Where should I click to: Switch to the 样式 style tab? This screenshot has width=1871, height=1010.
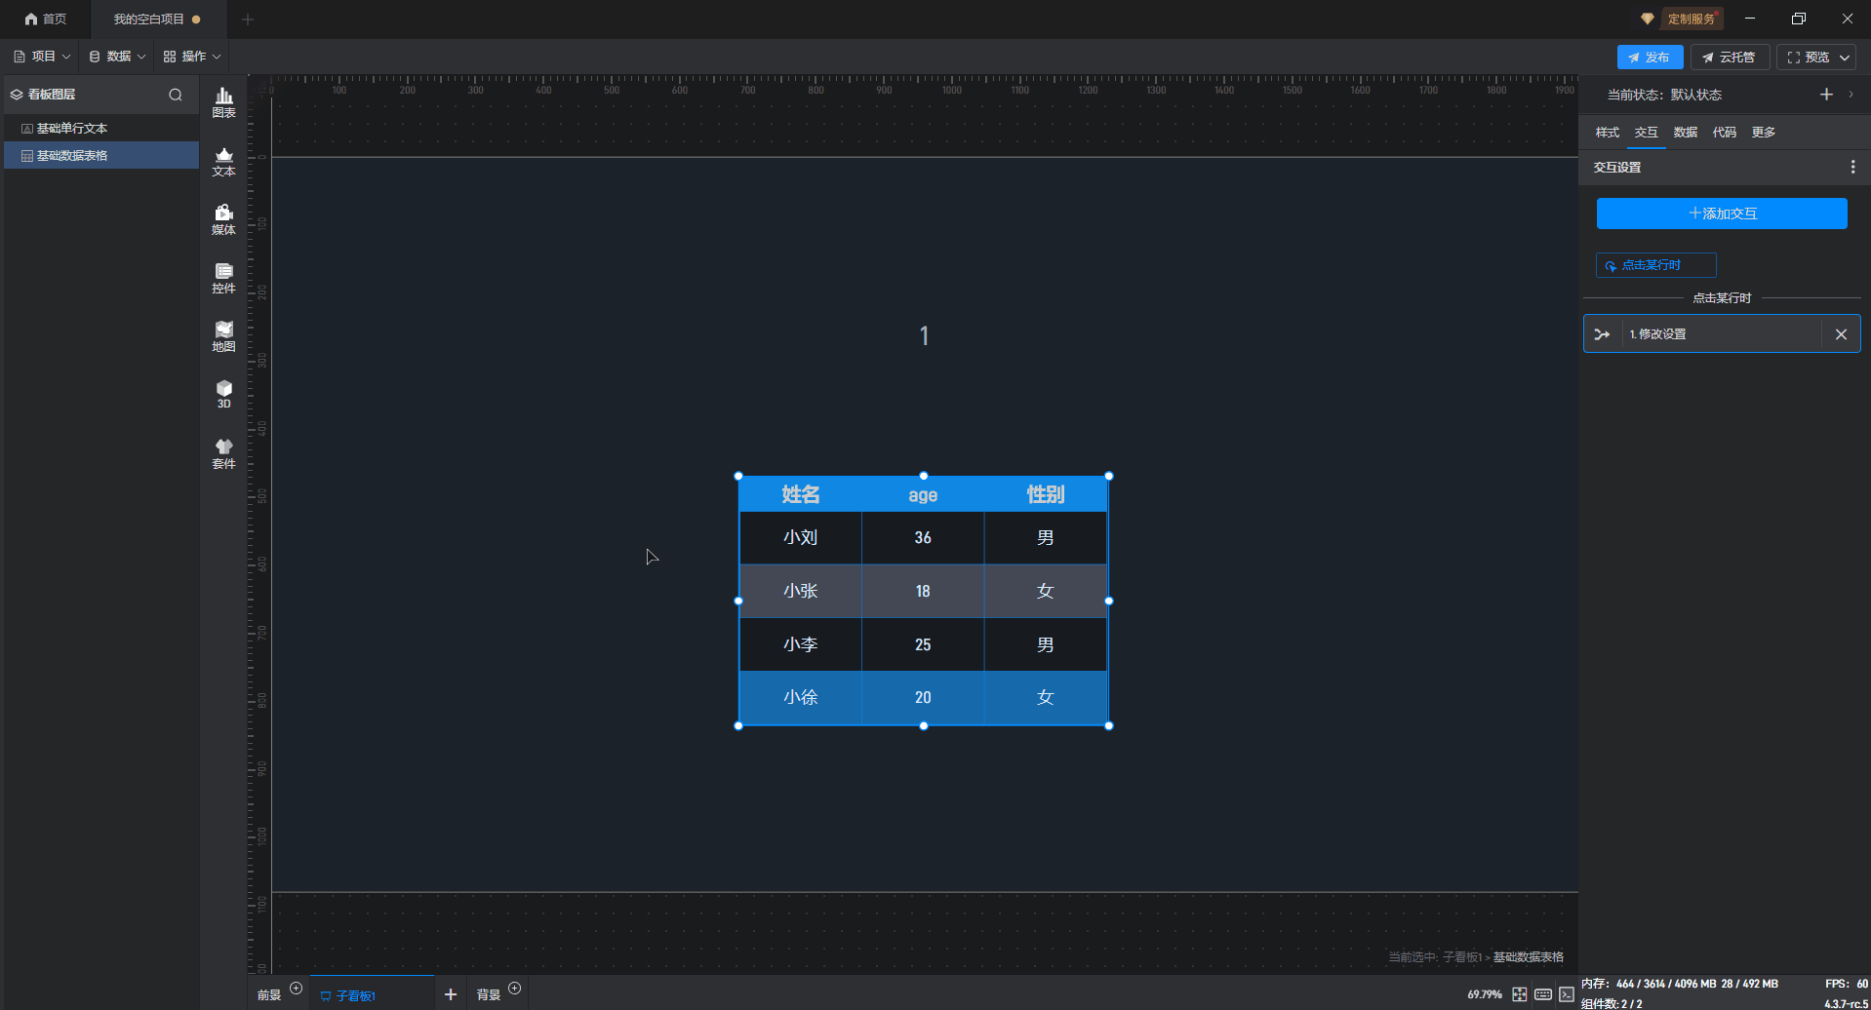click(1608, 133)
